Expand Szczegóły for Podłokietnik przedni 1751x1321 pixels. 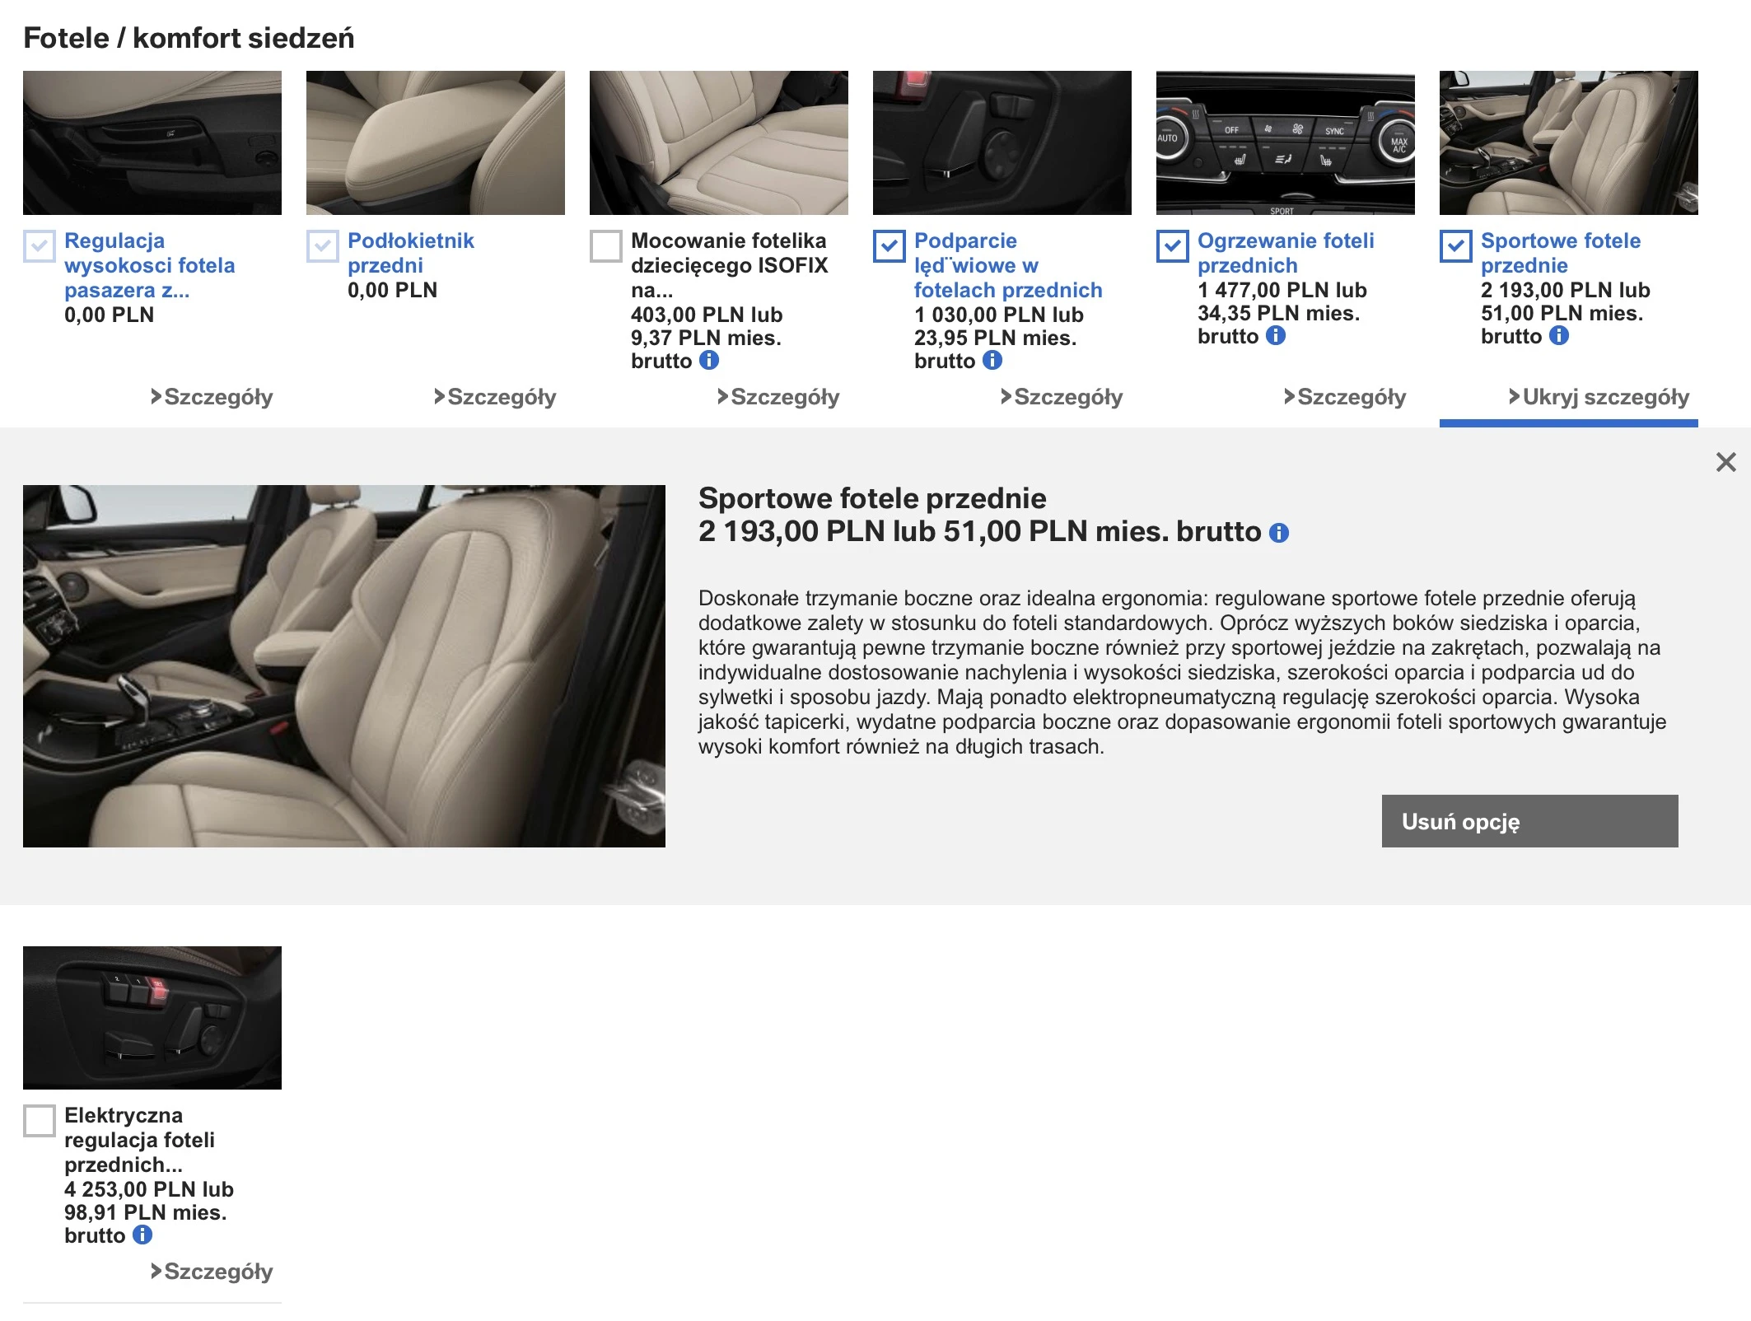coord(495,397)
